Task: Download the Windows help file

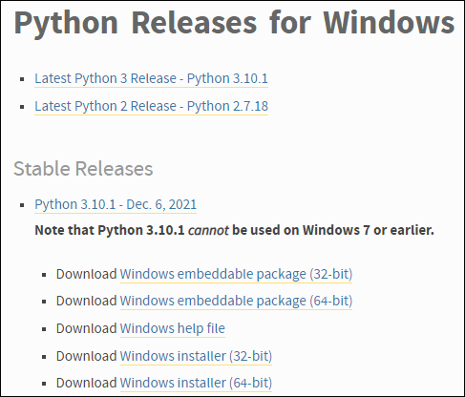Action: pyautogui.click(x=173, y=328)
